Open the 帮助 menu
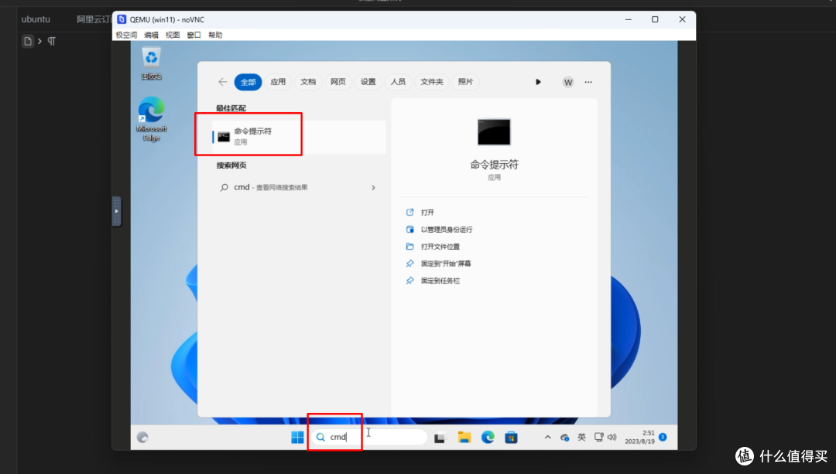The width and height of the screenshot is (836, 474). tap(215, 35)
